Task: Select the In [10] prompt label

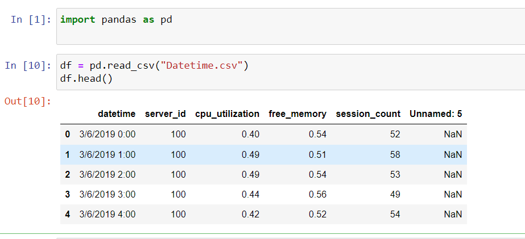Action: (28, 65)
